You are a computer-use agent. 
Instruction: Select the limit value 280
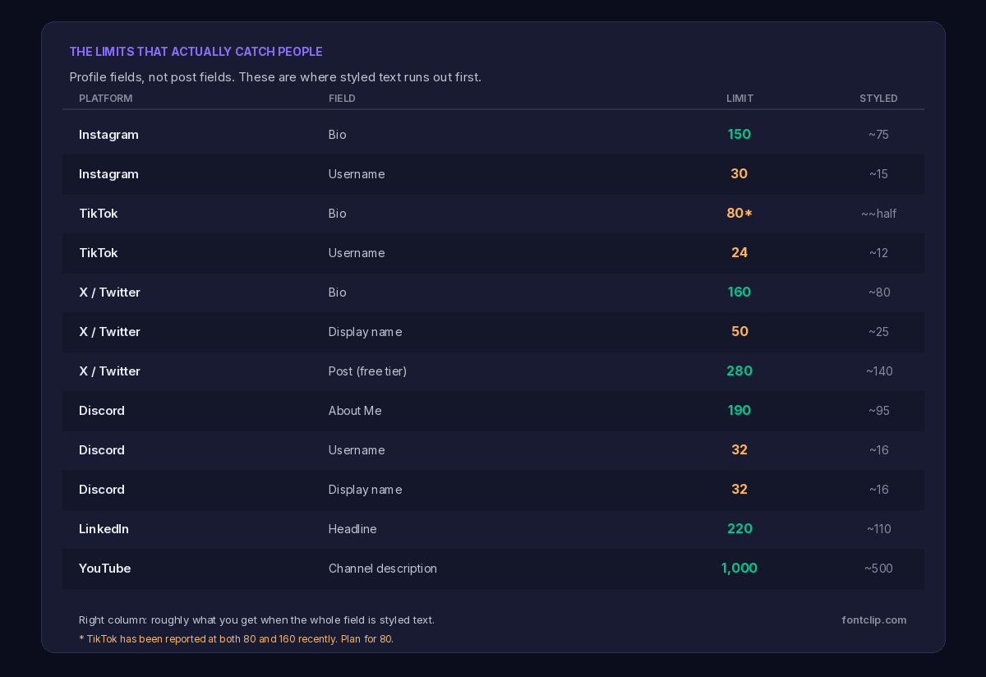tap(739, 371)
